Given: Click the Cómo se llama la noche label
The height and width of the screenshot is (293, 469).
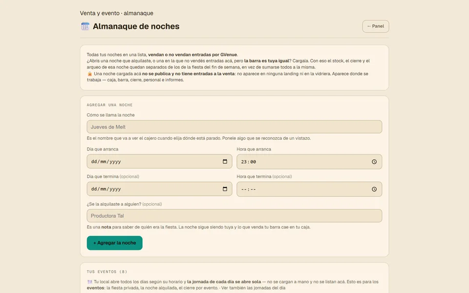Looking at the screenshot, I should (x=111, y=115).
